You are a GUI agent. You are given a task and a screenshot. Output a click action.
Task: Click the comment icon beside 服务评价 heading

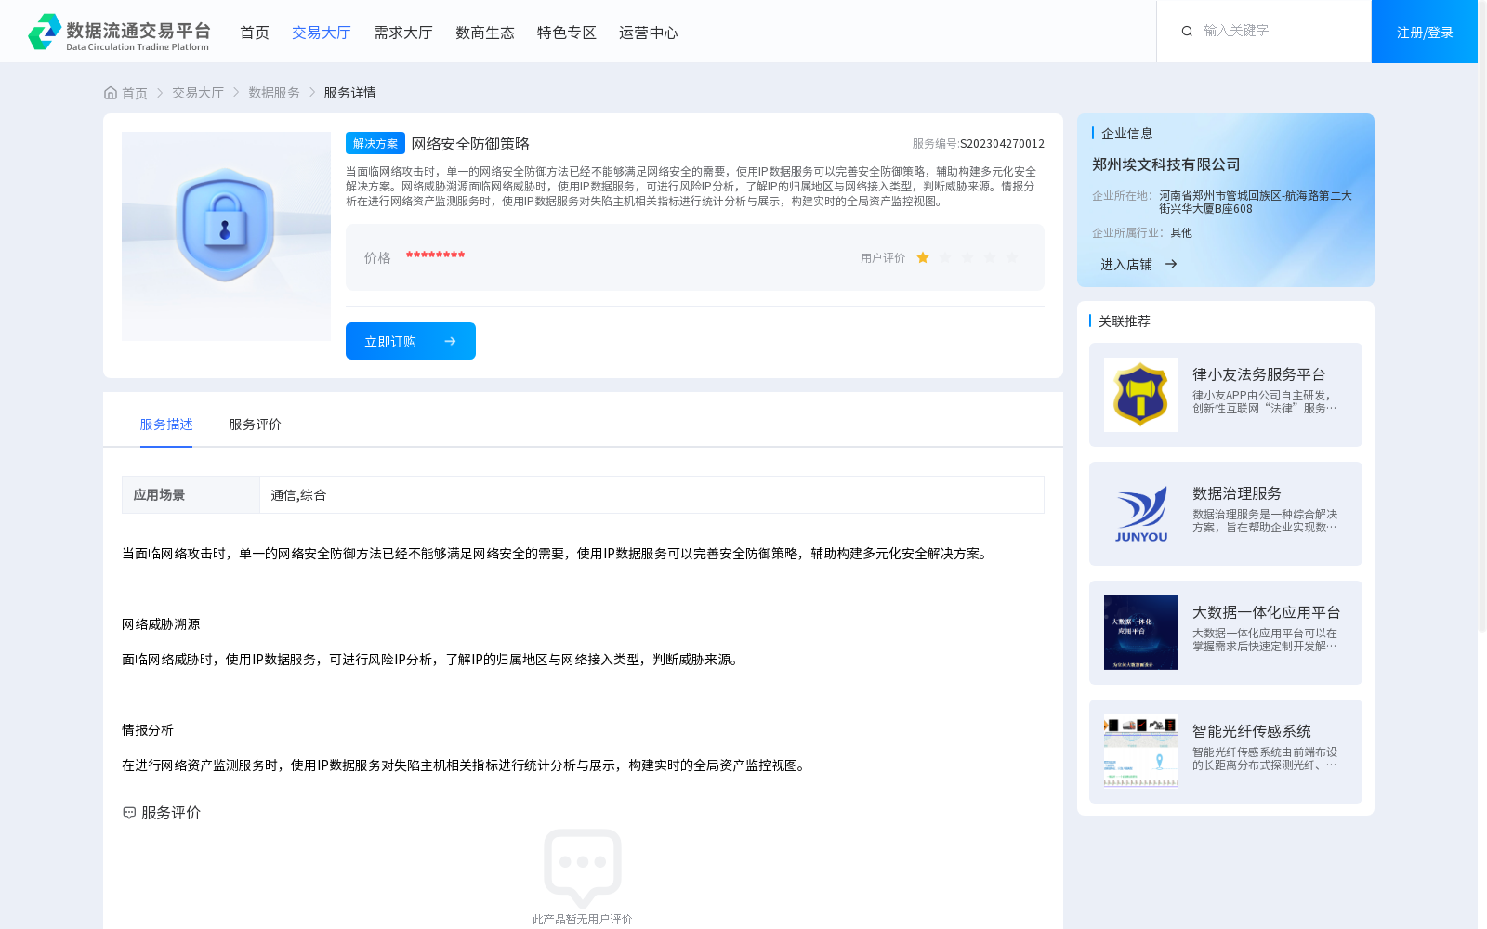coord(129,813)
